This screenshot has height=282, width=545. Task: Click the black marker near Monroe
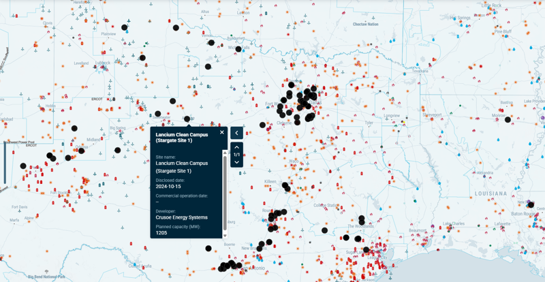click(508, 120)
